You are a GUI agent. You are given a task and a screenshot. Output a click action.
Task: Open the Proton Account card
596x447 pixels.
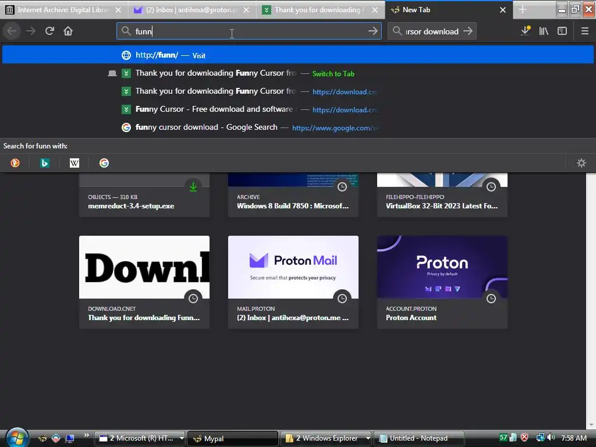442,282
